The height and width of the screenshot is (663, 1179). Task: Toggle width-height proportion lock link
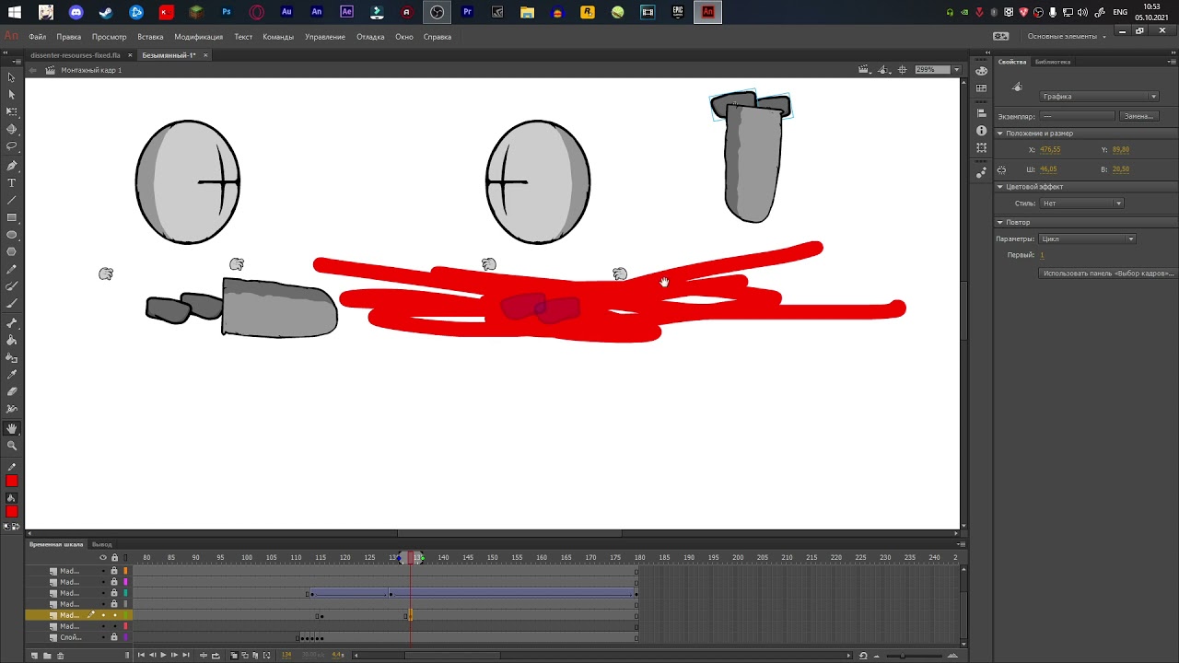[1002, 169]
